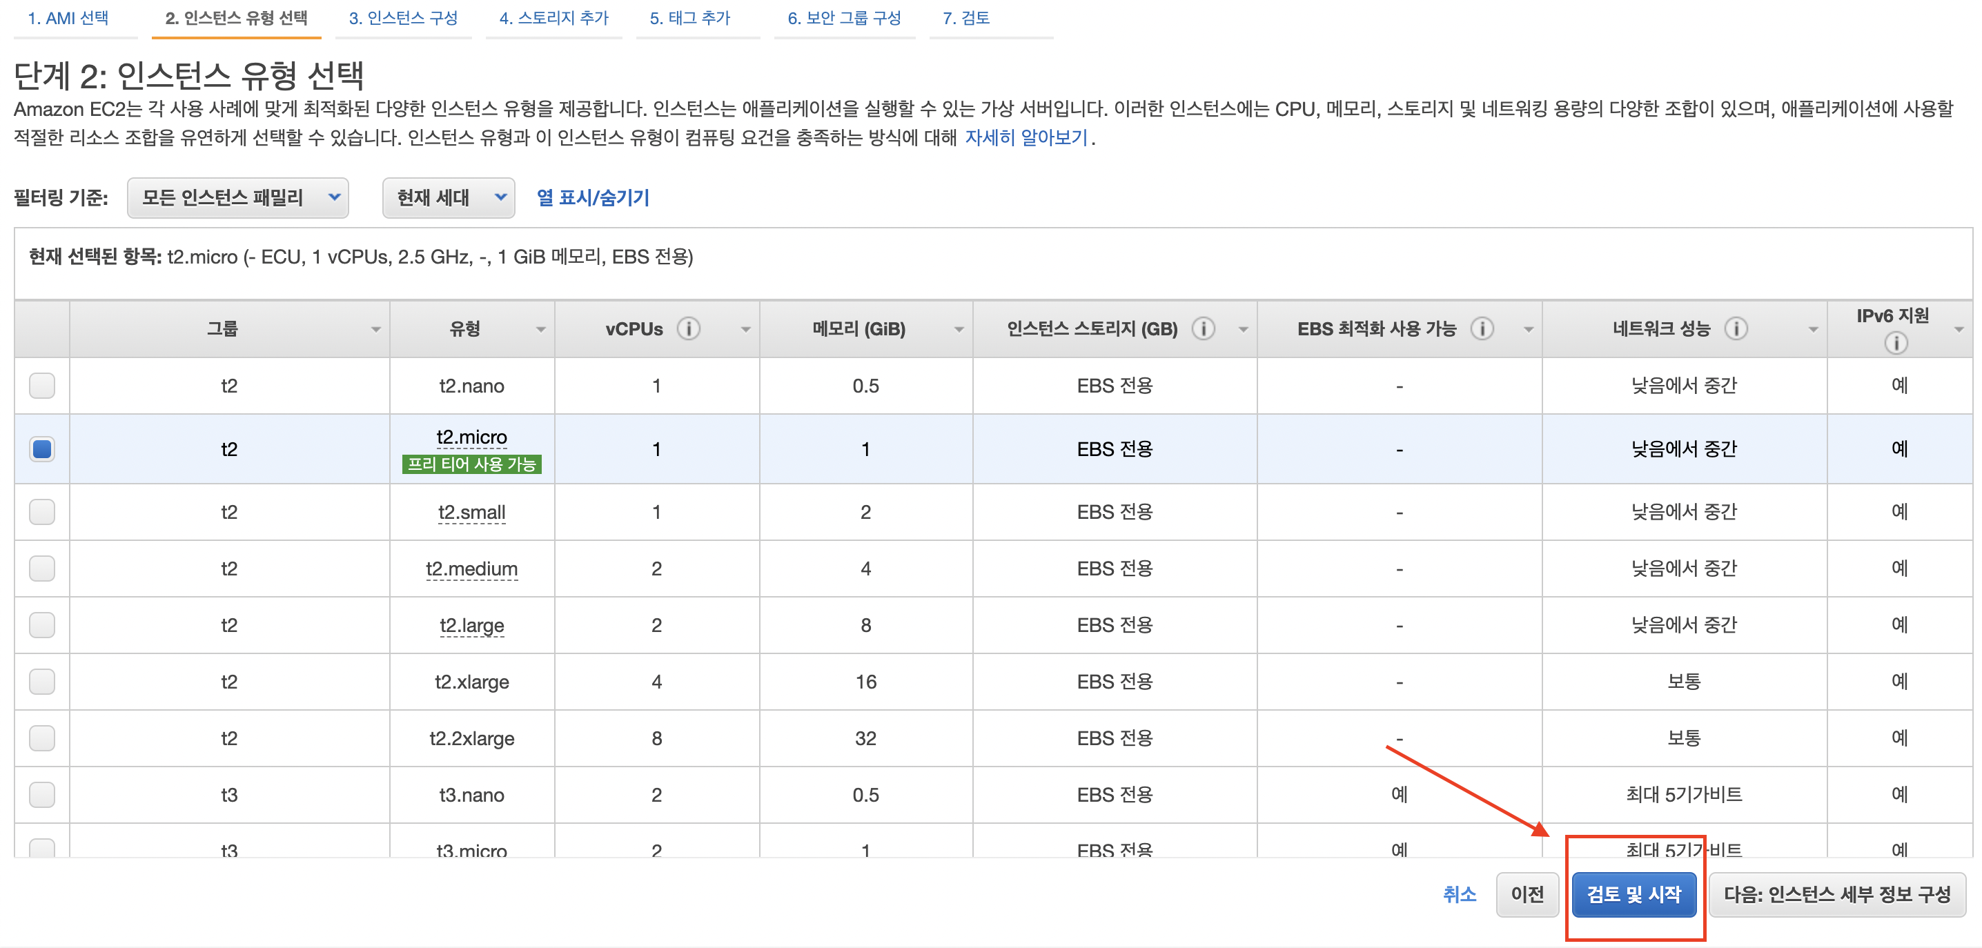1982x948 pixels.
Task: Toggle the selected t2.micro checkbox
Action: point(42,448)
